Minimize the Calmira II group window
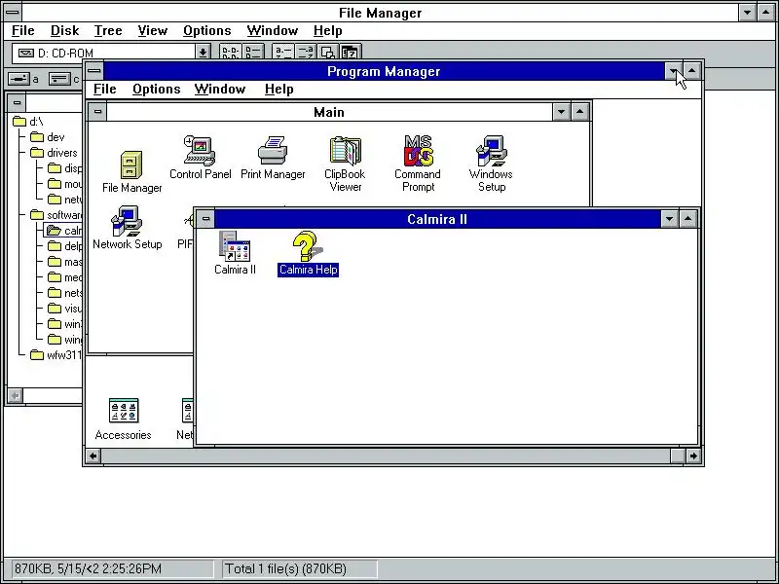The height and width of the screenshot is (584, 779). [669, 218]
